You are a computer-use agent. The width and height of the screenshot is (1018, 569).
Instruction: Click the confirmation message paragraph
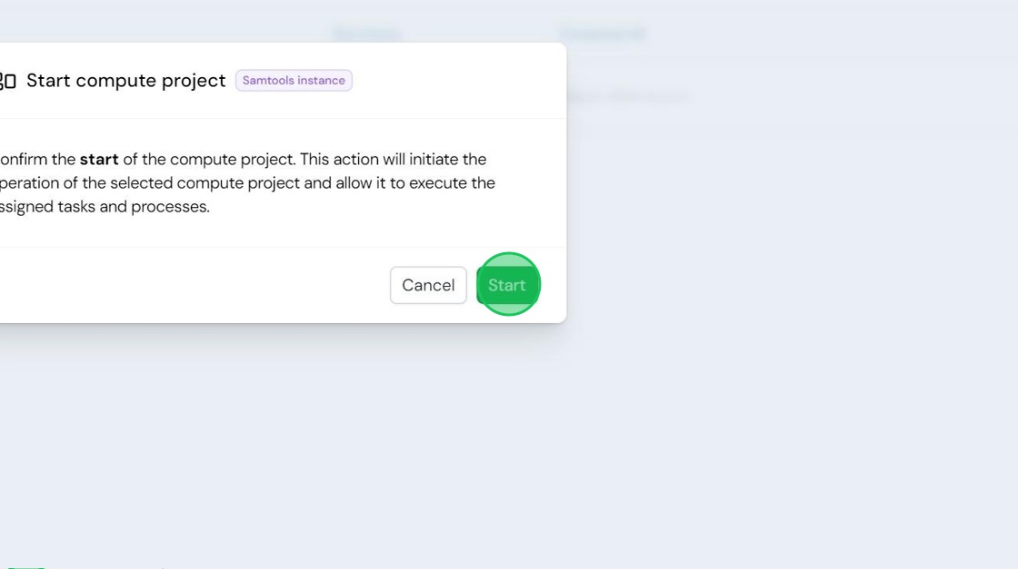tap(247, 182)
